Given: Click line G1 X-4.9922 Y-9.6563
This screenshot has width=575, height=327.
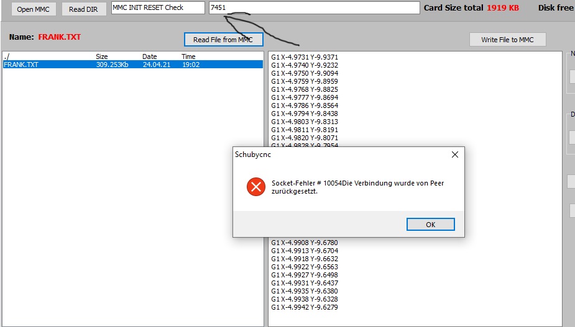Looking at the screenshot, I should (305, 267).
